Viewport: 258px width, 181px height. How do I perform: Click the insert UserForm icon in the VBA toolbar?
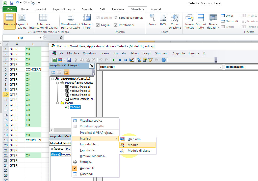point(60,60)
